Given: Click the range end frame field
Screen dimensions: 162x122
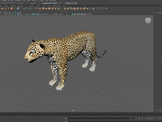Looking at the screenshot, I should (132, 118).
